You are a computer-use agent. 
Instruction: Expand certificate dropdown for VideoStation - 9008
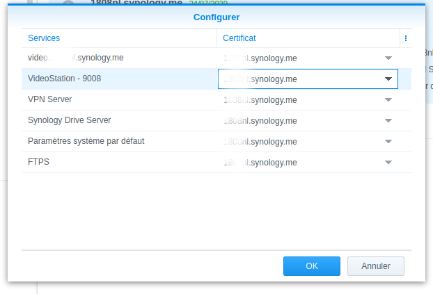click(388, 79)
